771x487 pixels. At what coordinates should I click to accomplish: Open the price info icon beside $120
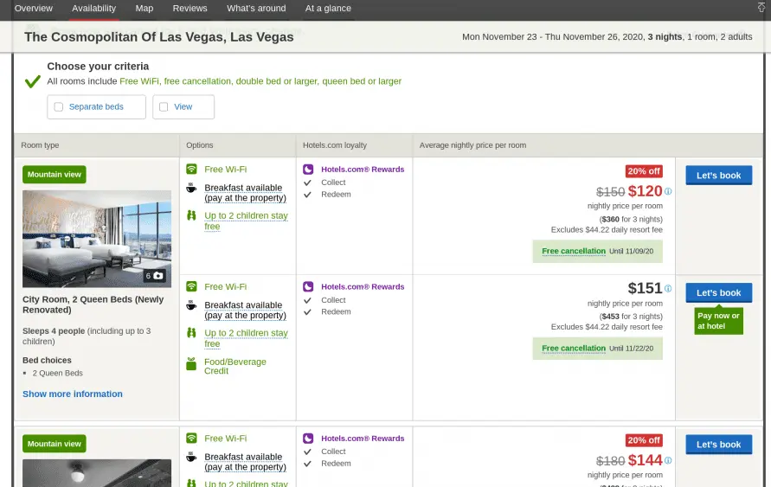[x=668, y=191]
